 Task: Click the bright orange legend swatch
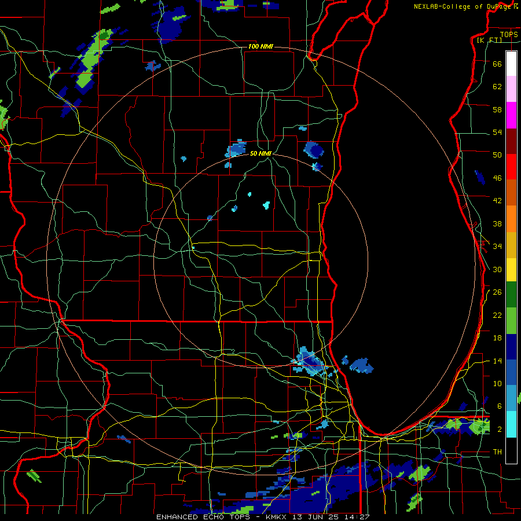pyautogui.click(x=511, y=219)
